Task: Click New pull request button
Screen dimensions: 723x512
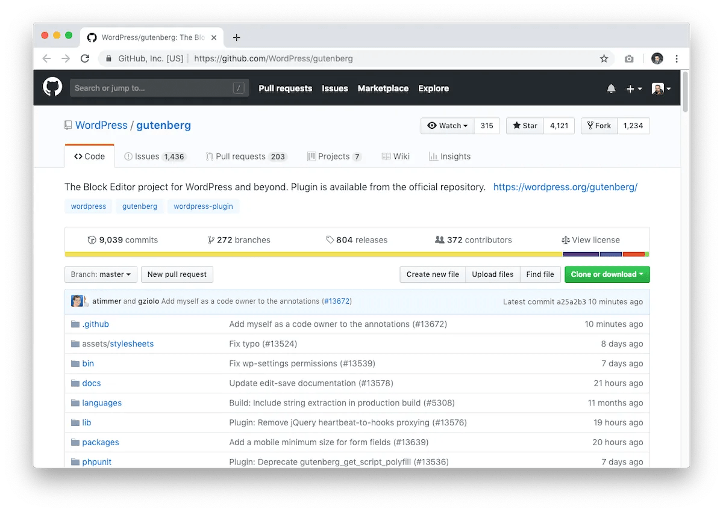Action: click(x=177, y=274)
